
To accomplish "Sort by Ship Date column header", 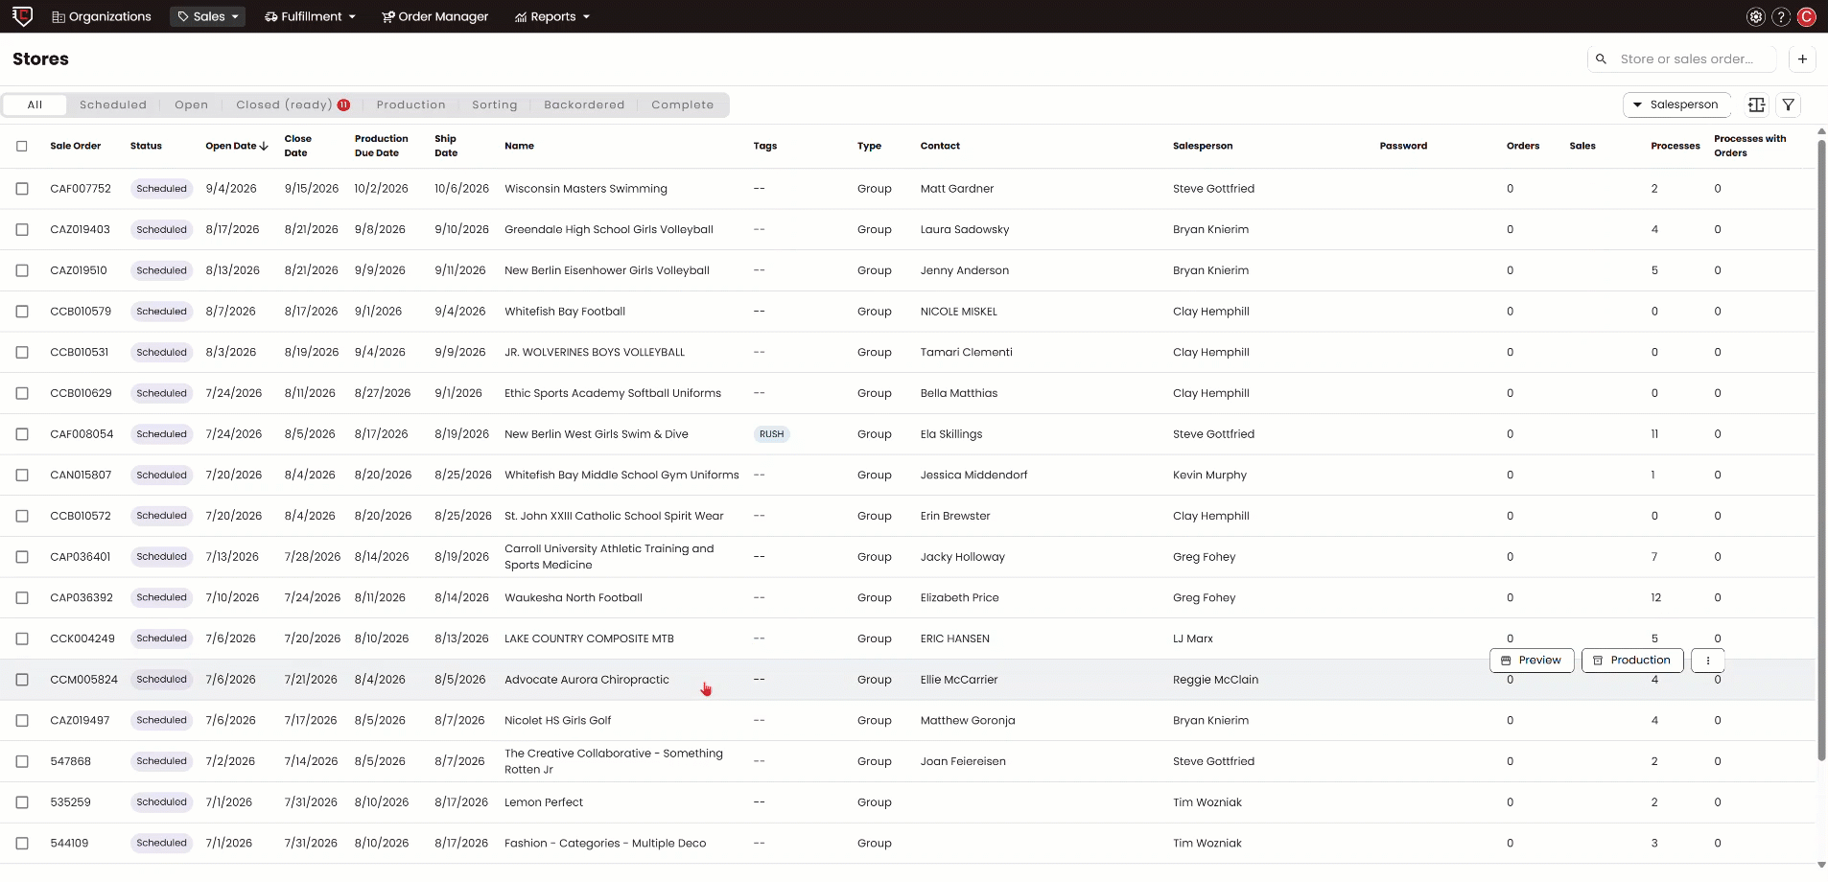I will [x=446, y=146].
